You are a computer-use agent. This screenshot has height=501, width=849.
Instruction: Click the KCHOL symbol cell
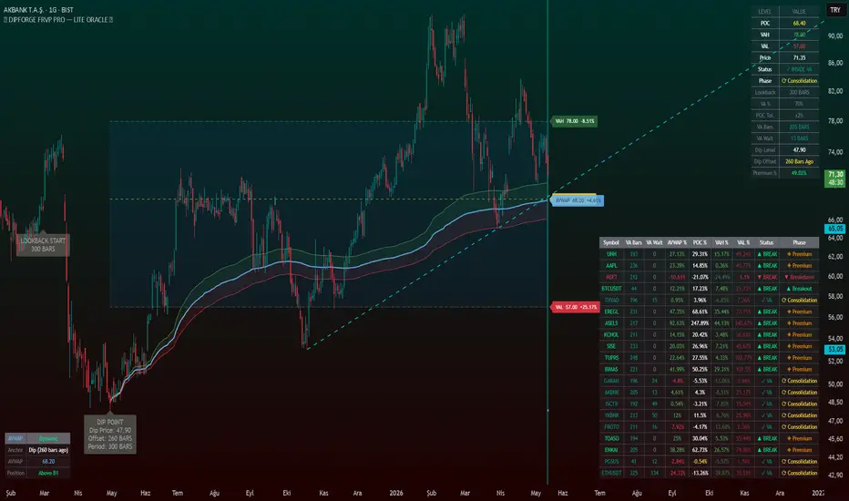(611, 334)
